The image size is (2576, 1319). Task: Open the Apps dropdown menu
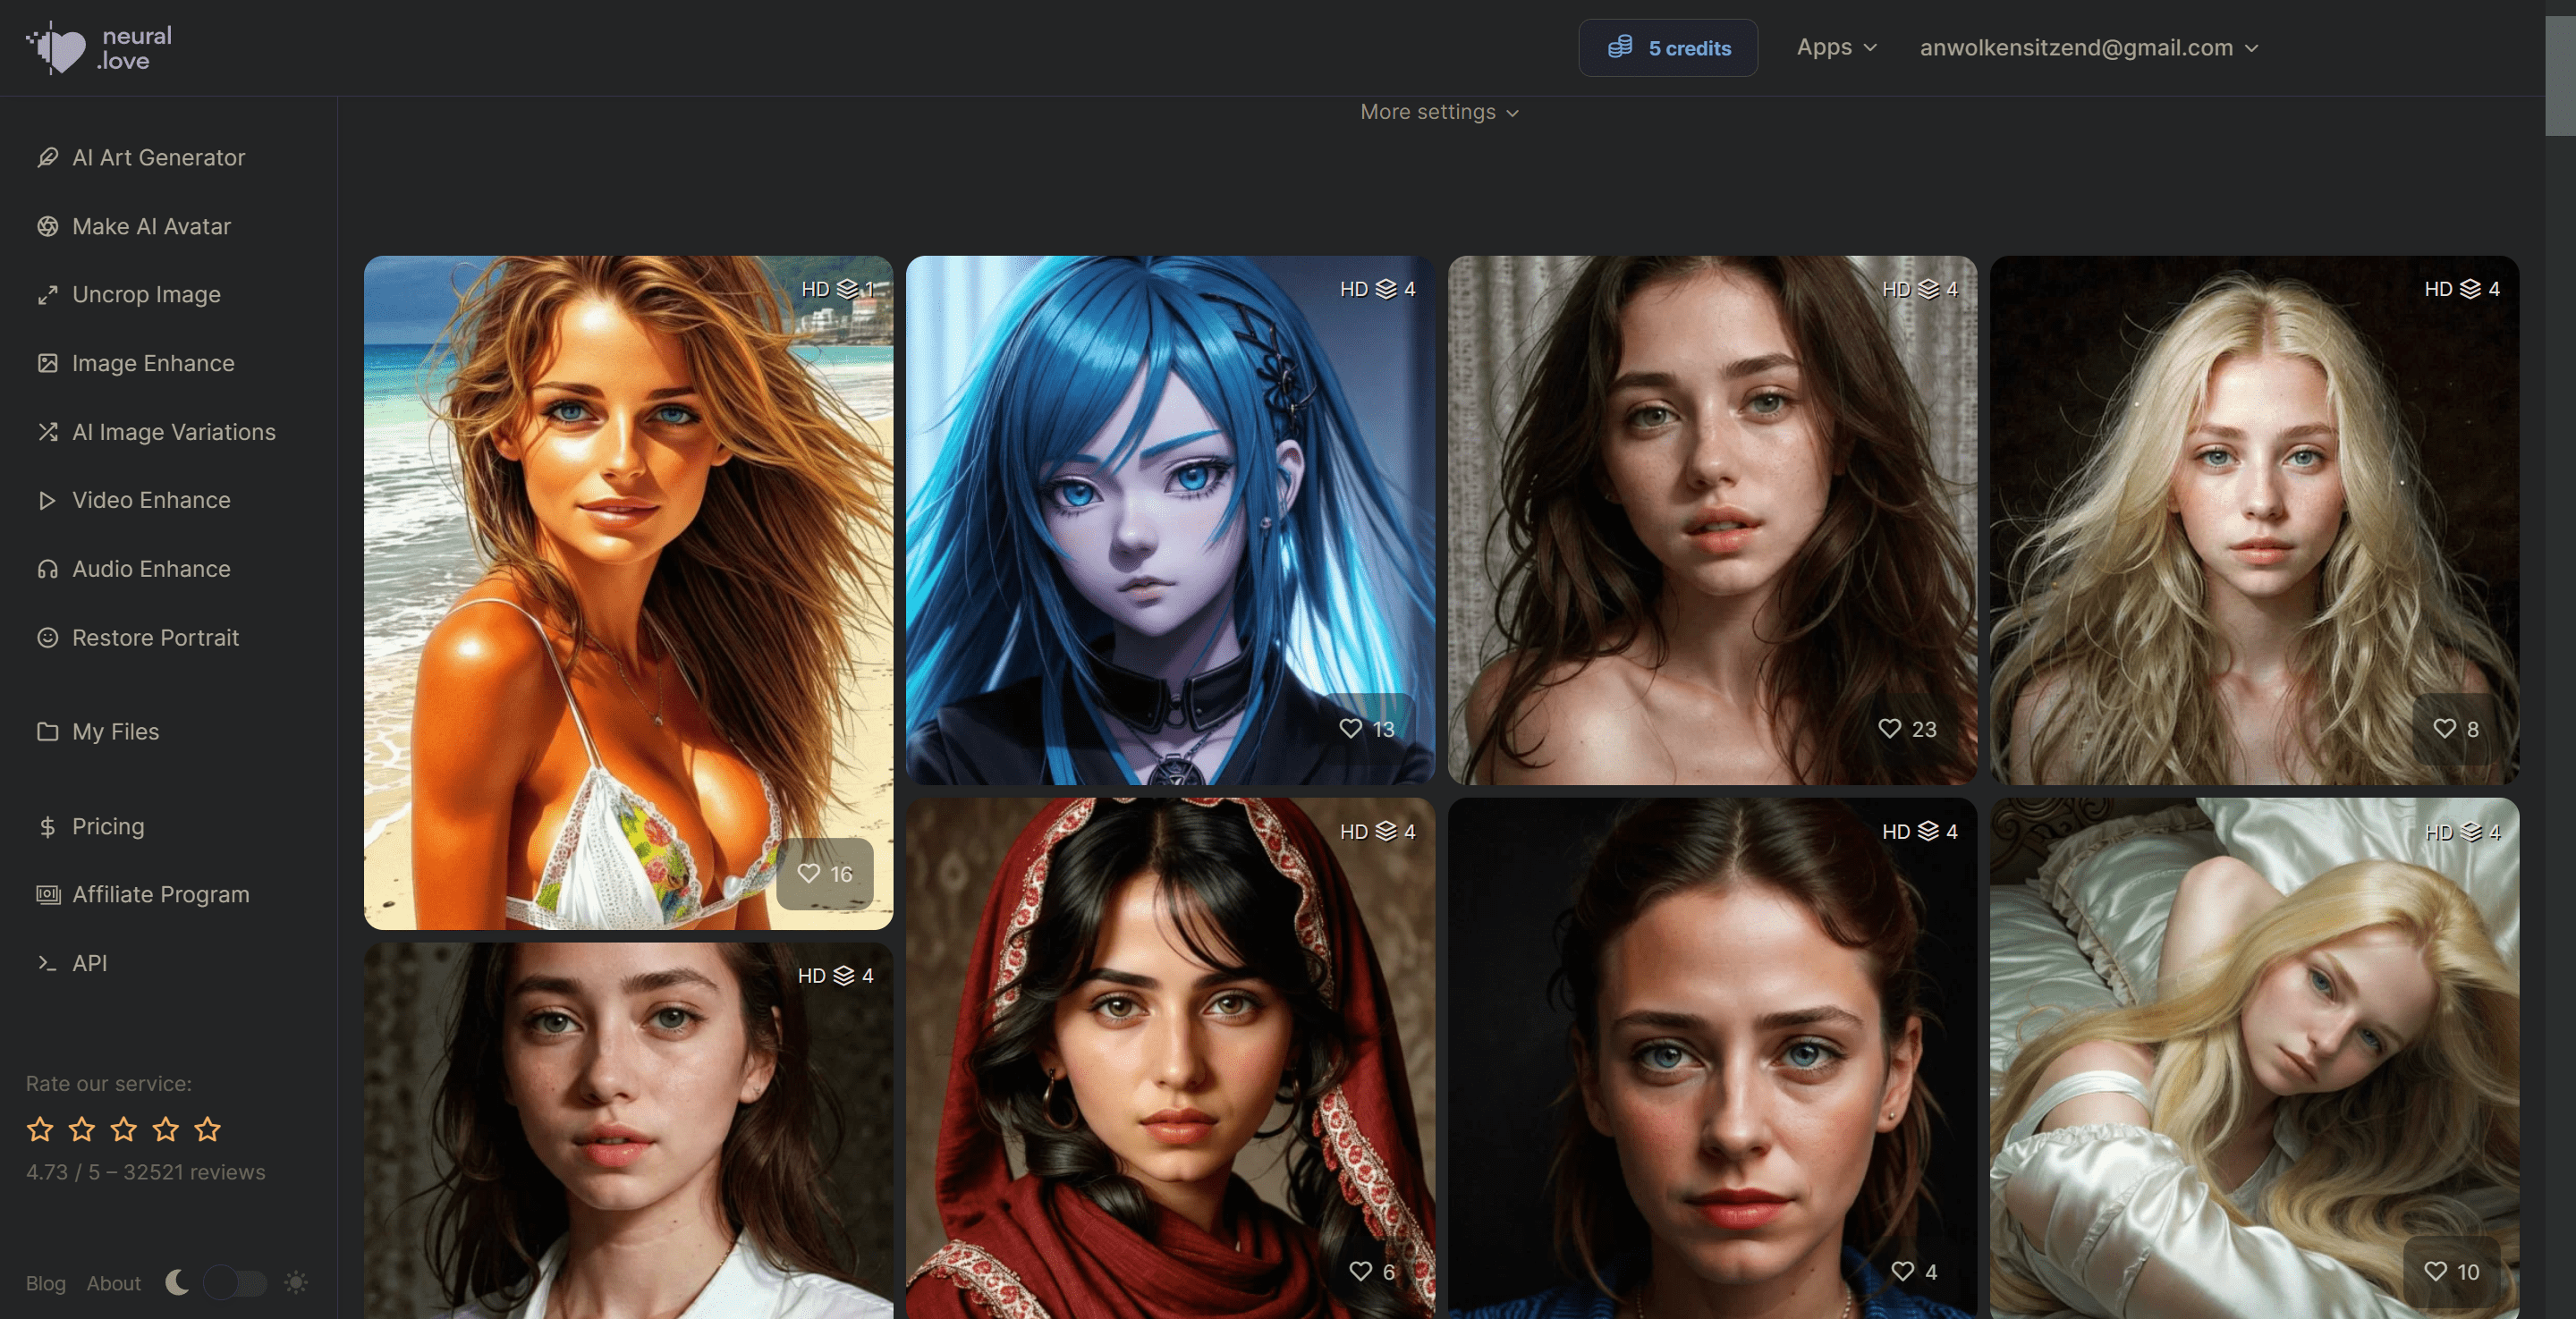[1836, 47]
